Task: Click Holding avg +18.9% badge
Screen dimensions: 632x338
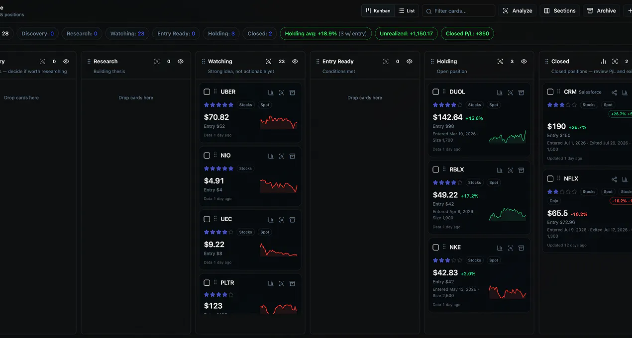Action: pyautogui.click(x=325, y=34)
